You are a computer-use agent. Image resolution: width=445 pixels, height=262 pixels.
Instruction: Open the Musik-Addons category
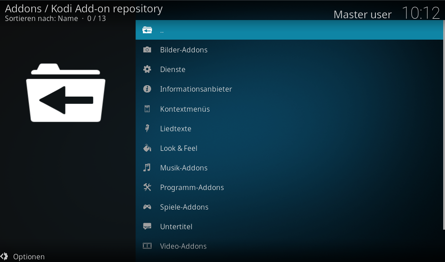click(289, 167)
